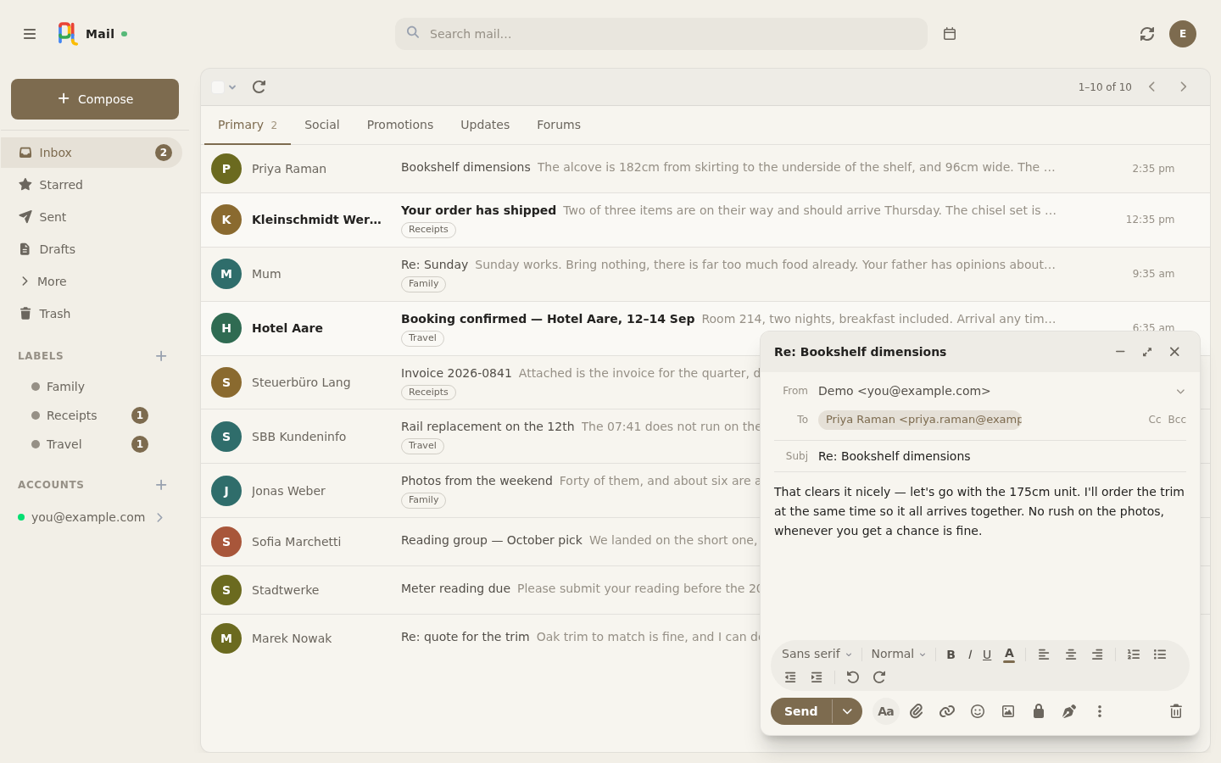
Task: Open the text color picker
Action: (x=1009, y=654)
